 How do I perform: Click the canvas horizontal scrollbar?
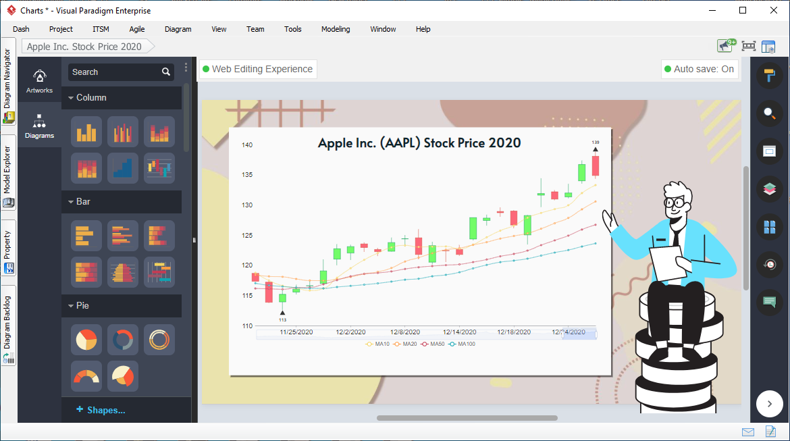pos(467,418)
